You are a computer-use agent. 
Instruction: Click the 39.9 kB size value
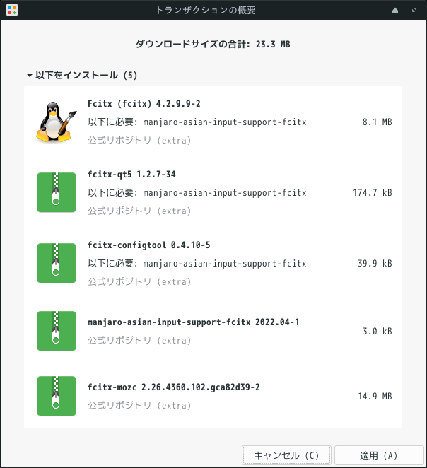375,264
